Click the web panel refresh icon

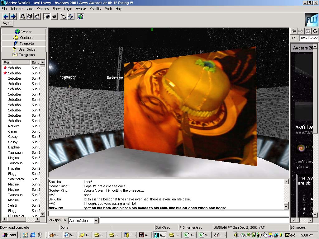coord(315,31)
